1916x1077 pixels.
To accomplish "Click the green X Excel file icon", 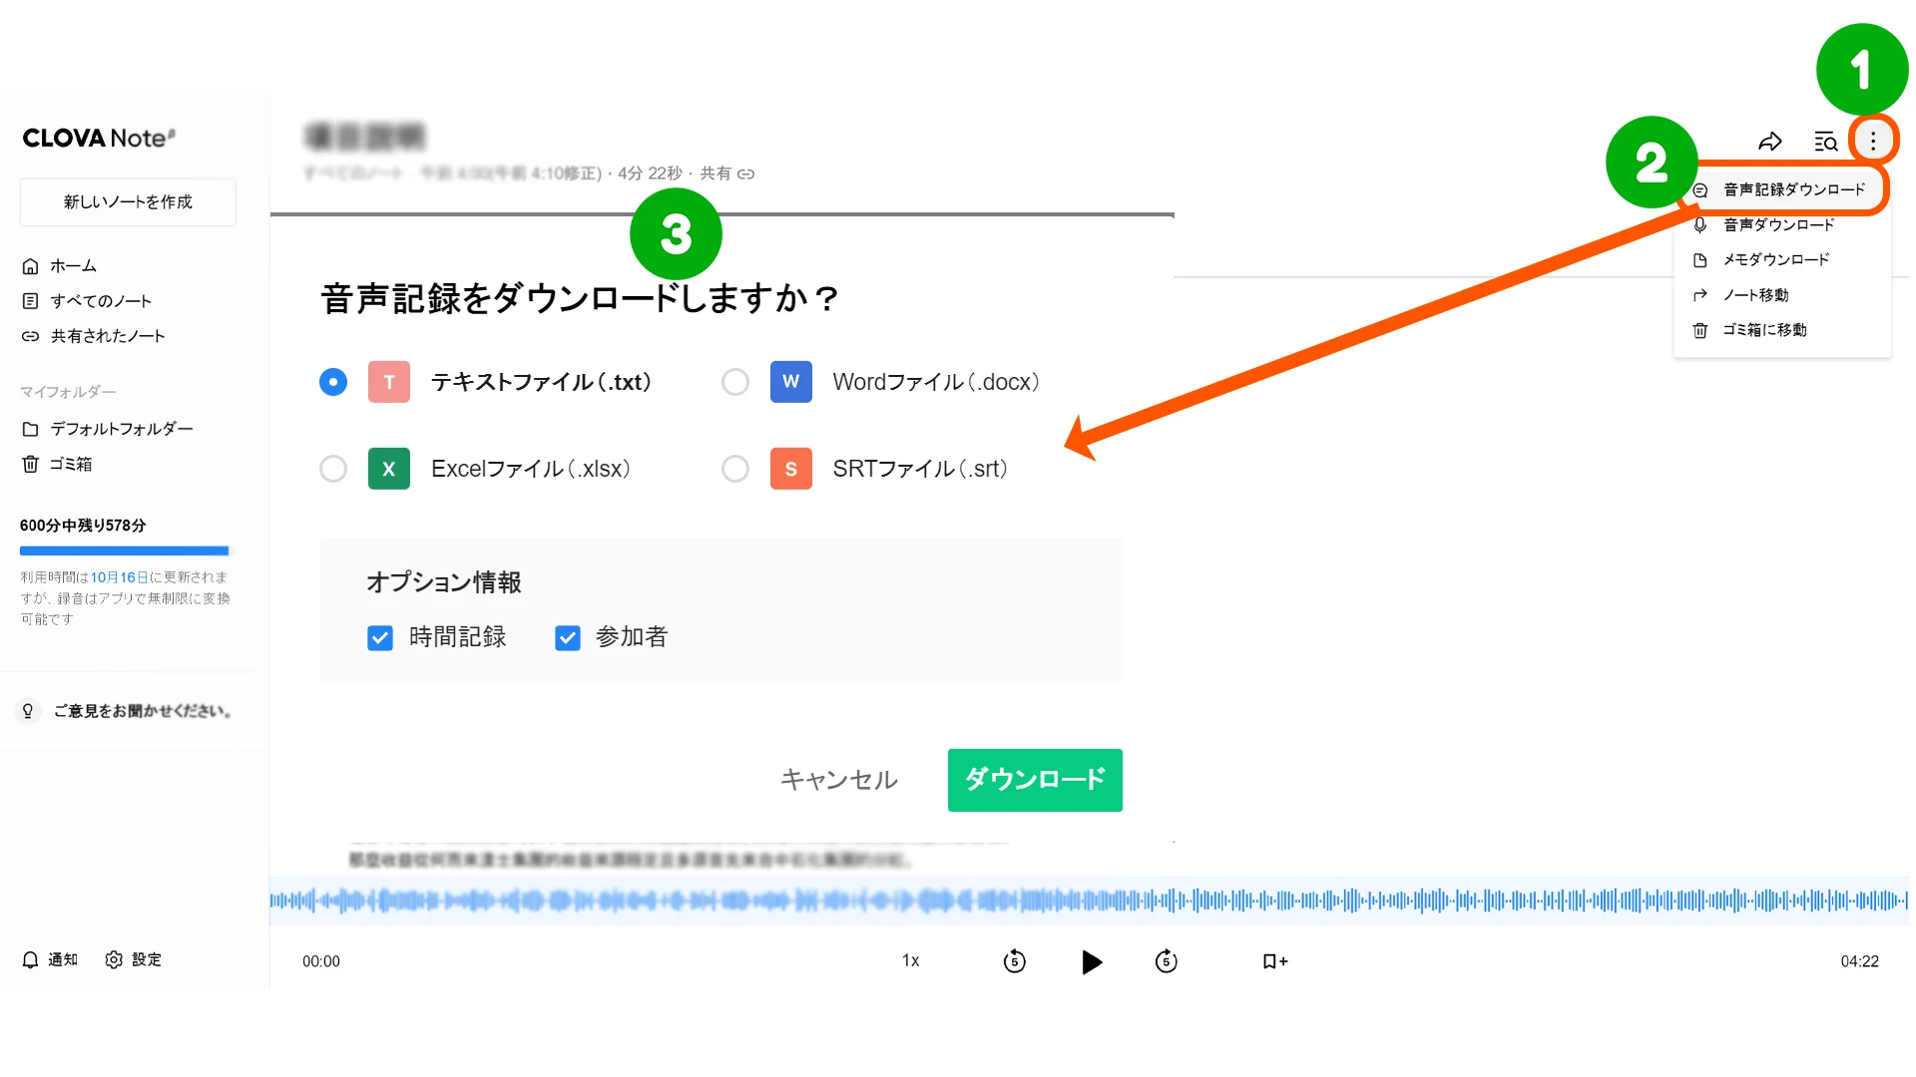I will point(389,469).
